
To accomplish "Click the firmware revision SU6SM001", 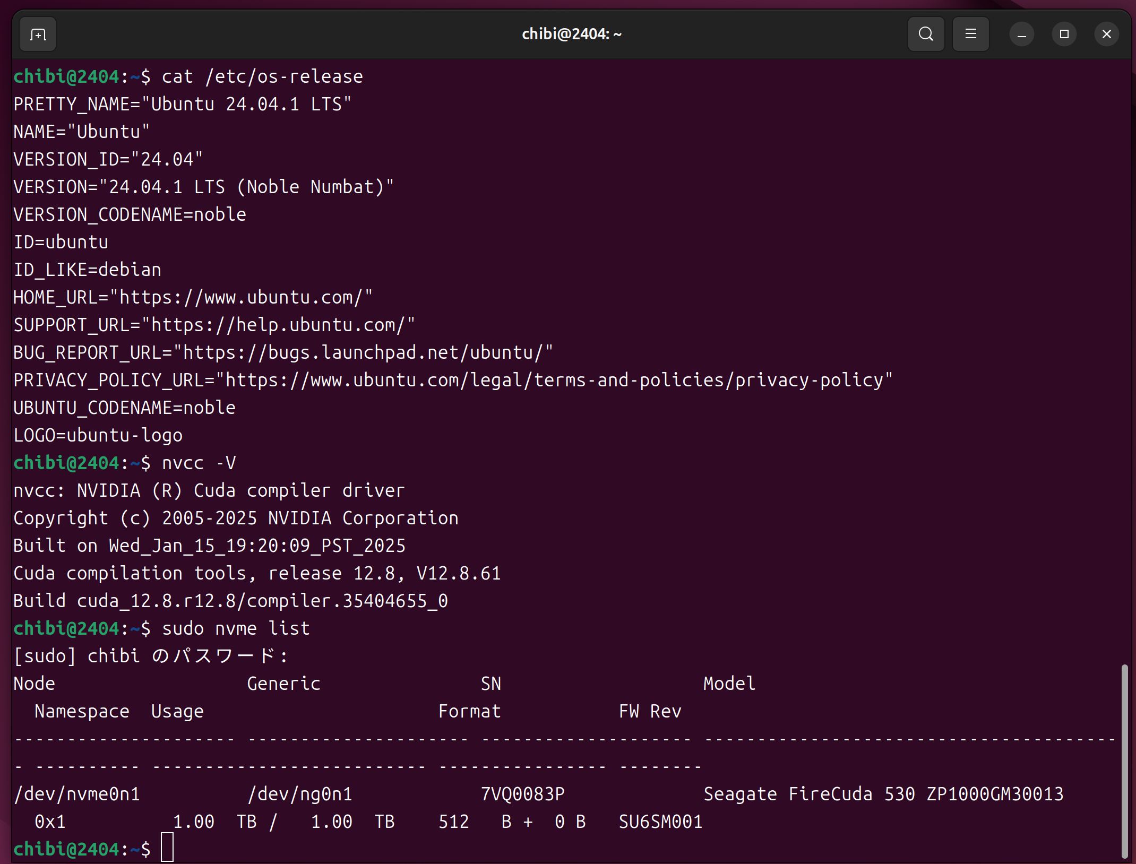I will tap(660, 822).
